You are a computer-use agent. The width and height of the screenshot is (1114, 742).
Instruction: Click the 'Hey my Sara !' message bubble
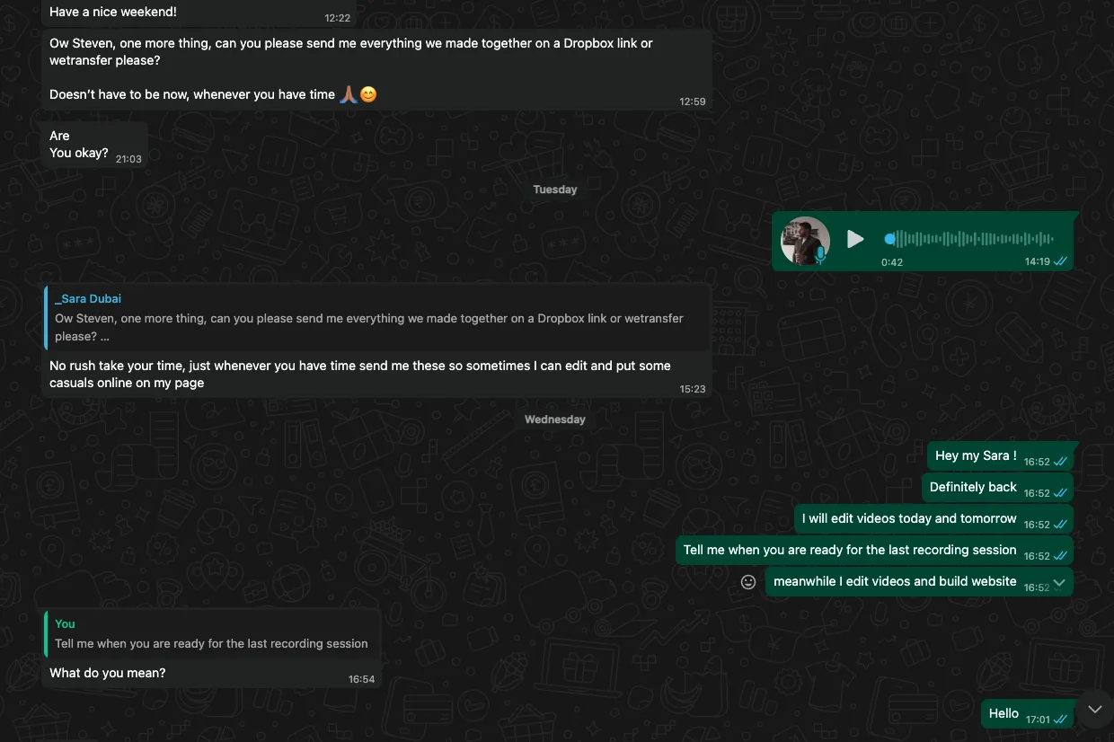[x=1001, y=456]
